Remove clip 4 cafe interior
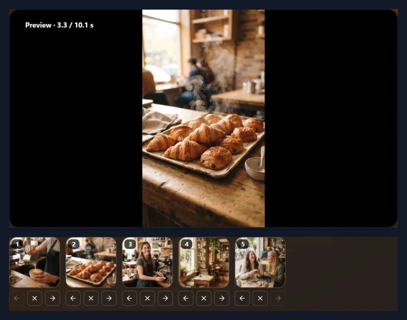This screenshot has height=320, width=407. click(x=204, y=298)
